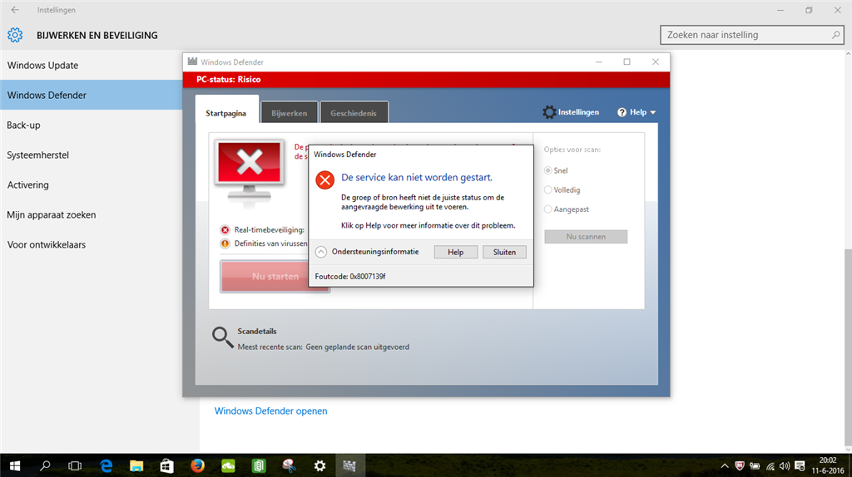Switch to Windows Defender taskbar icon

click(x=349, y=465)
